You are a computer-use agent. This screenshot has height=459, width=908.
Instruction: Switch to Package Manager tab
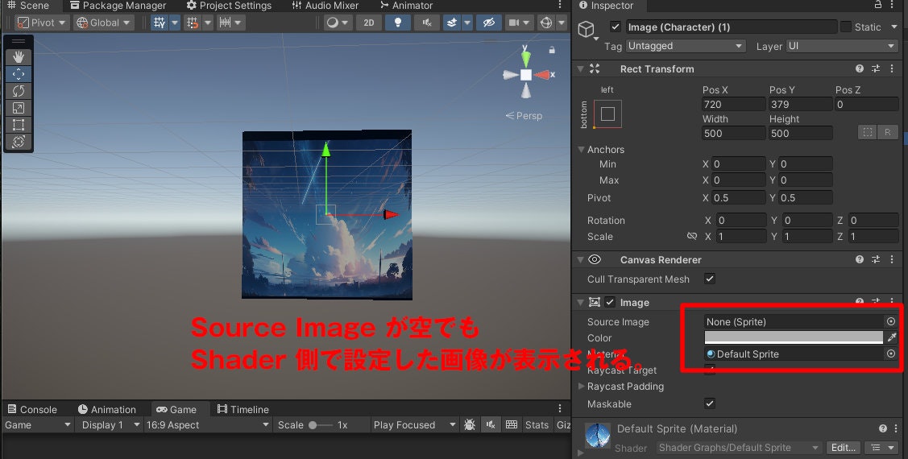(x=118, y=6)
